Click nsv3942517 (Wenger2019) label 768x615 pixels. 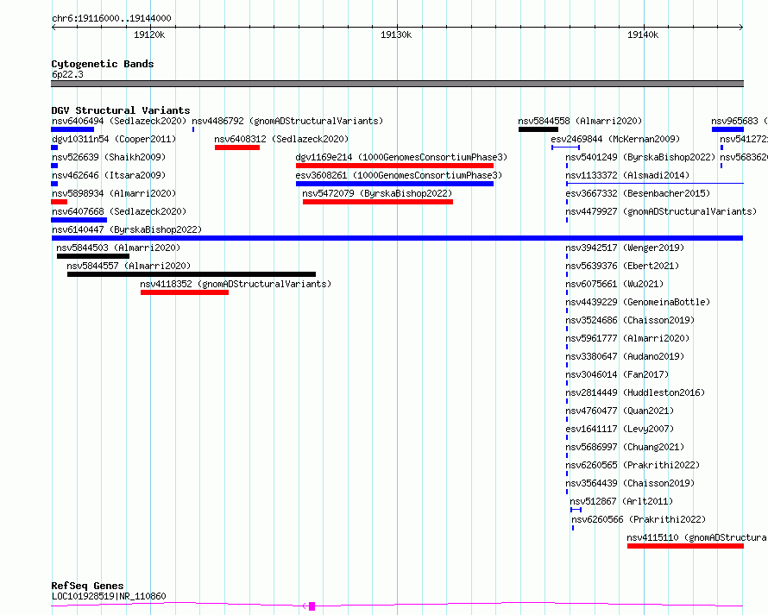[x=625, y=248]
